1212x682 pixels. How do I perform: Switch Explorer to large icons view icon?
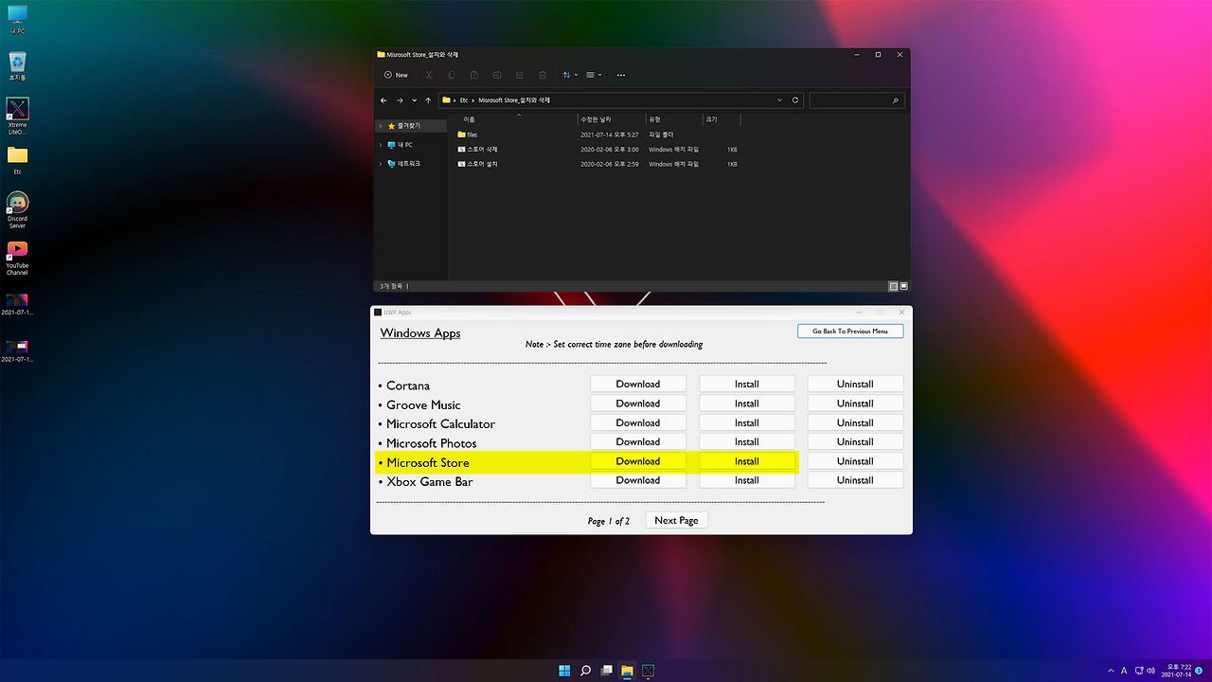tap(903, 286)
